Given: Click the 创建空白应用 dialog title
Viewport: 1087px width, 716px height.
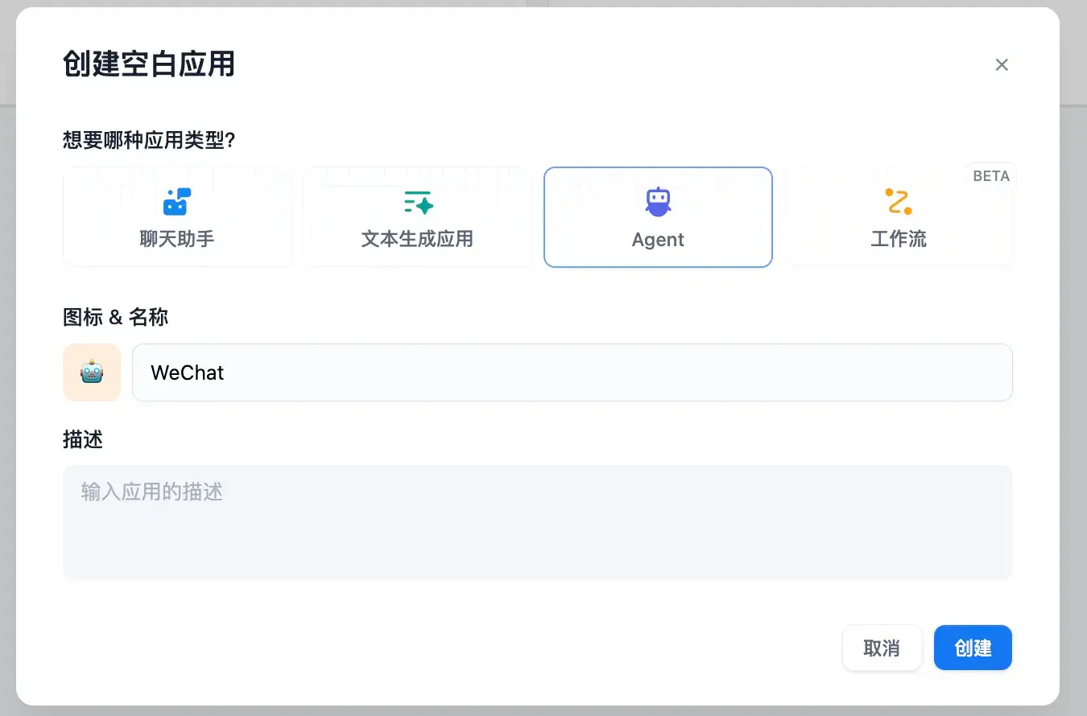Looking at the screenshot, I should (x=149, y=64).
